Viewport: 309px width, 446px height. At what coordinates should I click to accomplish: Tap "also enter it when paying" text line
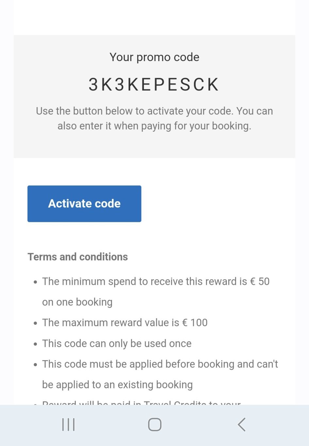(x=154, y=126)
